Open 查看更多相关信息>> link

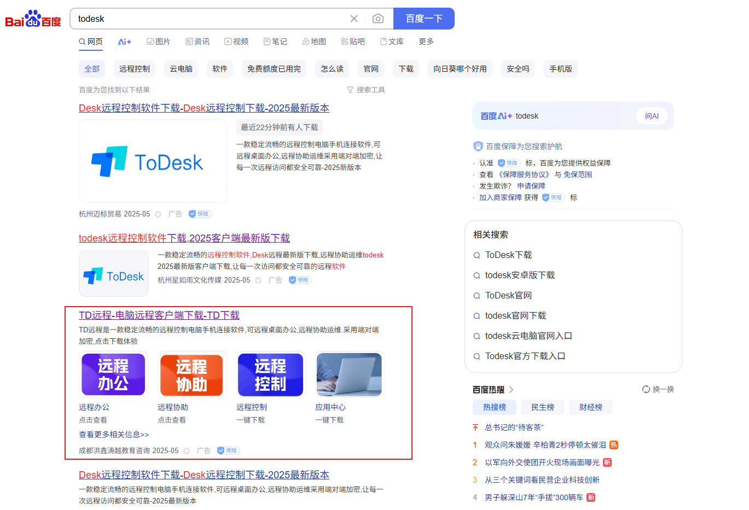(114, 435)
